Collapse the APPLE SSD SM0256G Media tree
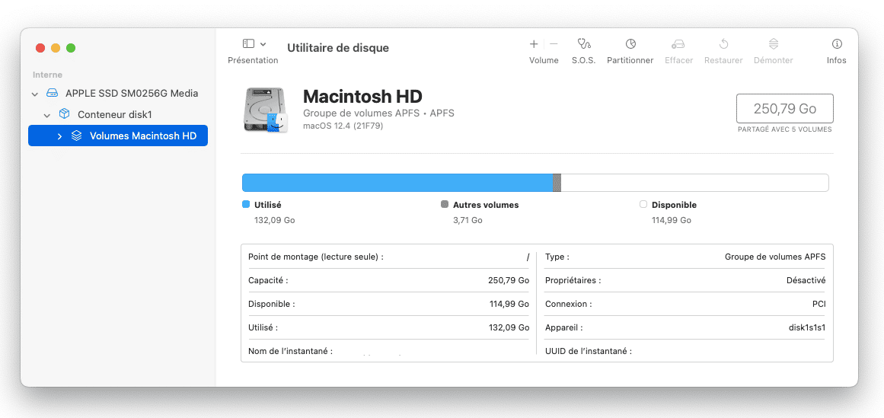This screenshot has height=418, width=884. [35, 94]
